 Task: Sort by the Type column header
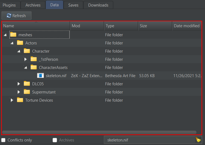(x=121, y=26)
